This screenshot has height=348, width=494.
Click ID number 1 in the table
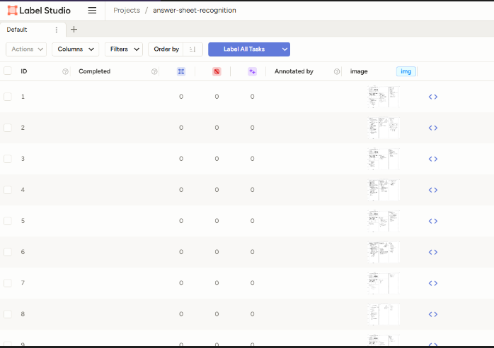(x=23, y=97)
